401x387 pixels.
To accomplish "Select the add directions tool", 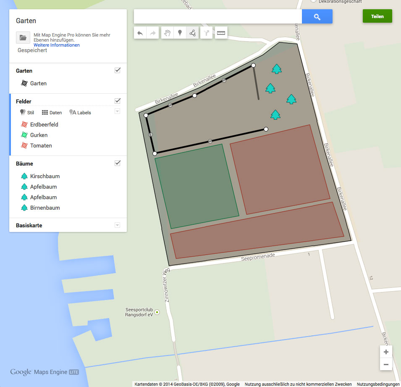I will (206, 33).
